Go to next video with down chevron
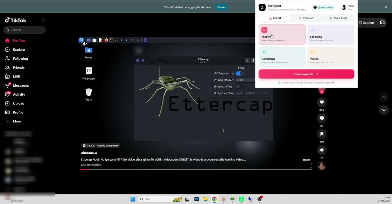This screenshot has width=392, height=204. pyautogui.click(x=384, y=110)
